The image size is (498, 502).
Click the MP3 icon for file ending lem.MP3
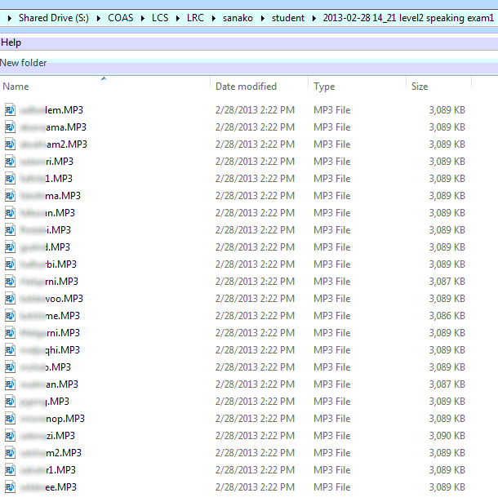pyautogui.click(x=10, y=110)
